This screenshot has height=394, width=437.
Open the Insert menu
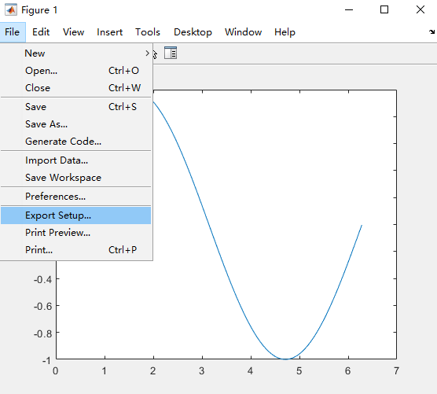click(x=109, y=32)
